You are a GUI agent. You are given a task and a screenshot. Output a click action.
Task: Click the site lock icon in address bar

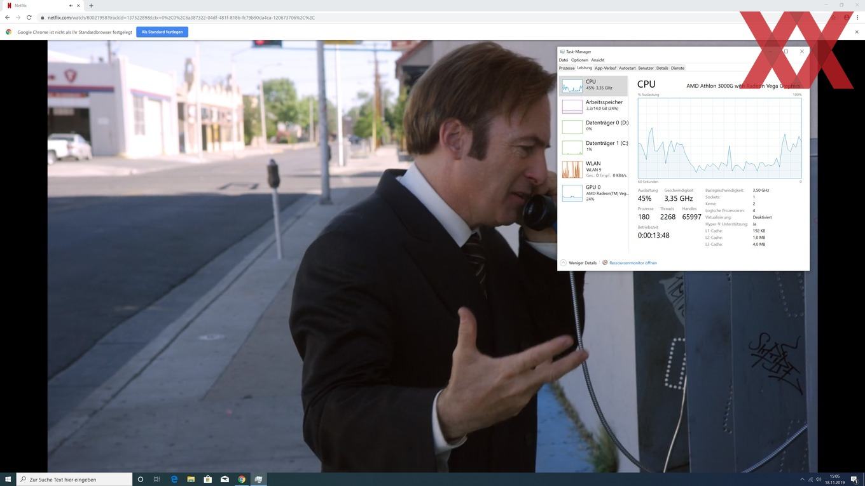(42, 18)
